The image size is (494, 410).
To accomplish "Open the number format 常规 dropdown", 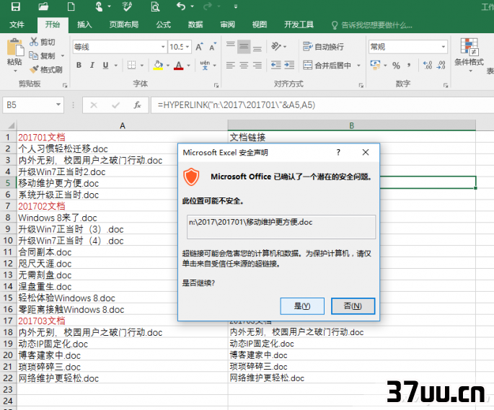I will click(x=444, y=47).
